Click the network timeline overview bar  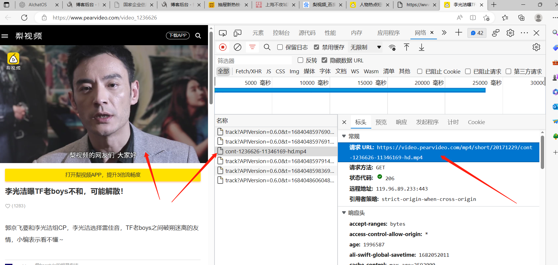click(350, 90)
